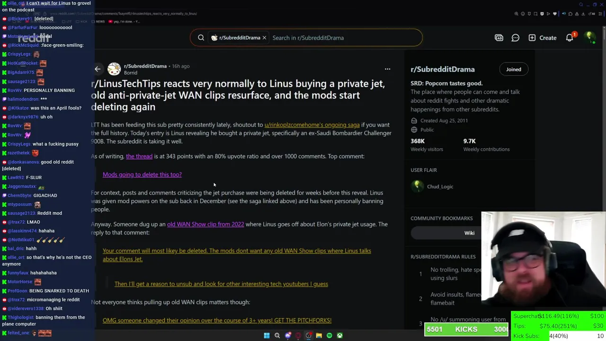The height and width of the screenshot is (341, 606).
Task: Open the browser easy setup sliders icon
Action: click(x=600, y=14)
